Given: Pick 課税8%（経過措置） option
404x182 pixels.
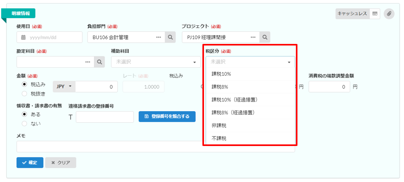Looking at the screenshot, I should click(233, 112).
